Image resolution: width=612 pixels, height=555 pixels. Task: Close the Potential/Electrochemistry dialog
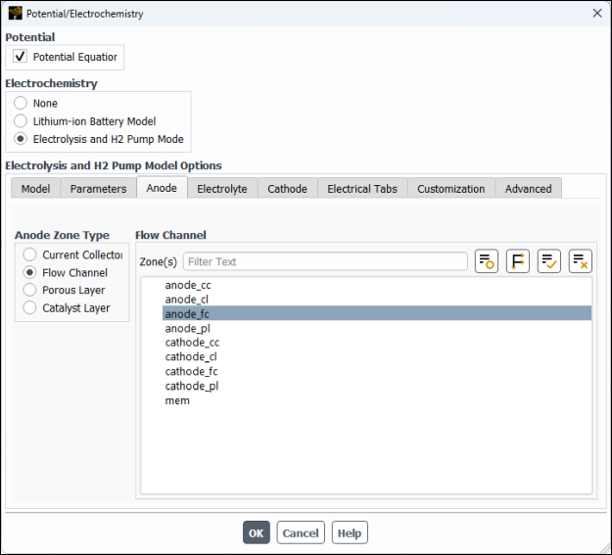click(596, 14)
